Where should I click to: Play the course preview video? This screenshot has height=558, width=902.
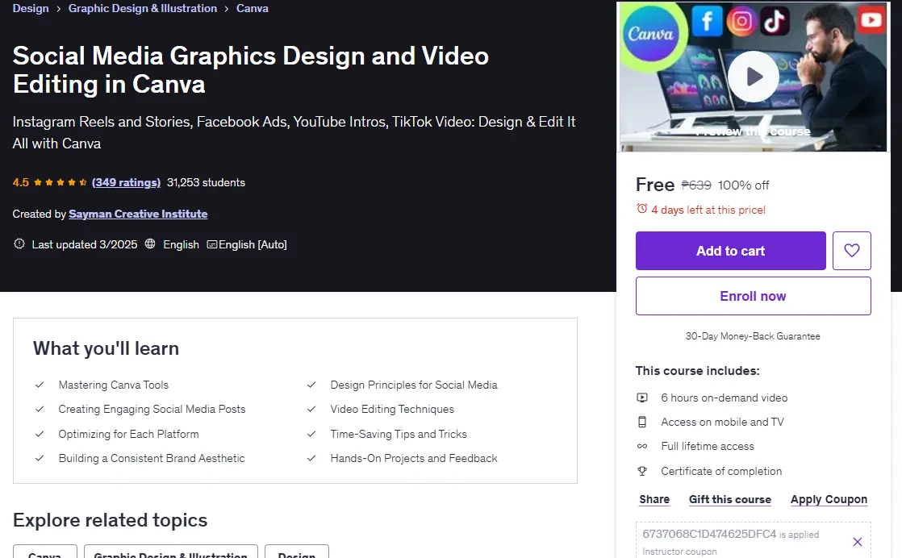[753, 77]
